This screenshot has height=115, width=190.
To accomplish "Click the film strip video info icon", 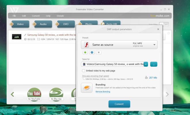I will click(39, 39).
